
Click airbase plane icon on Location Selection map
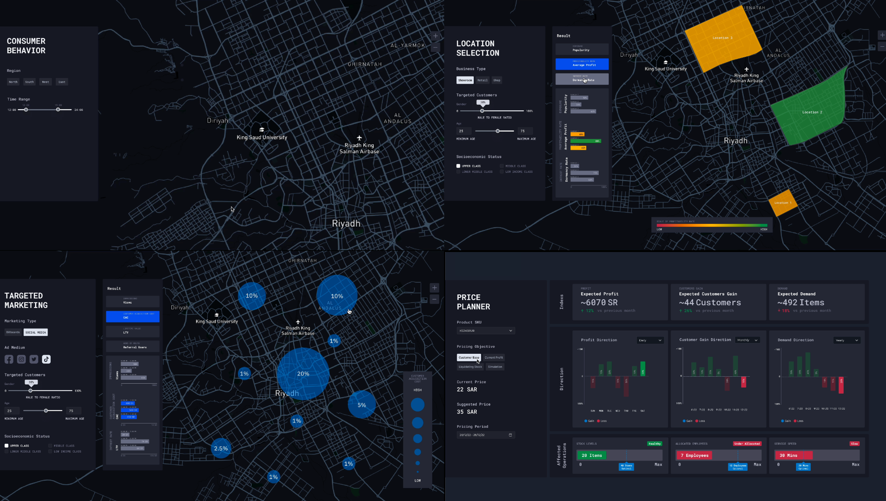point(746,69)
